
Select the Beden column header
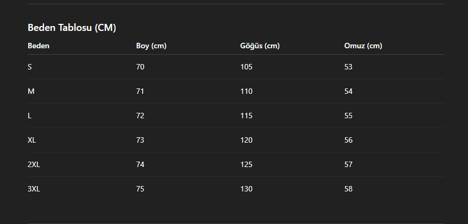(39, 46)
